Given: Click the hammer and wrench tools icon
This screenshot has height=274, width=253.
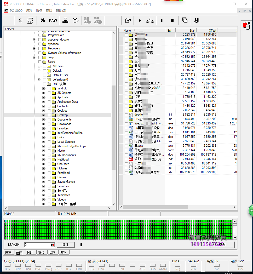Looking at the screenshot, I should click(20, 20).
